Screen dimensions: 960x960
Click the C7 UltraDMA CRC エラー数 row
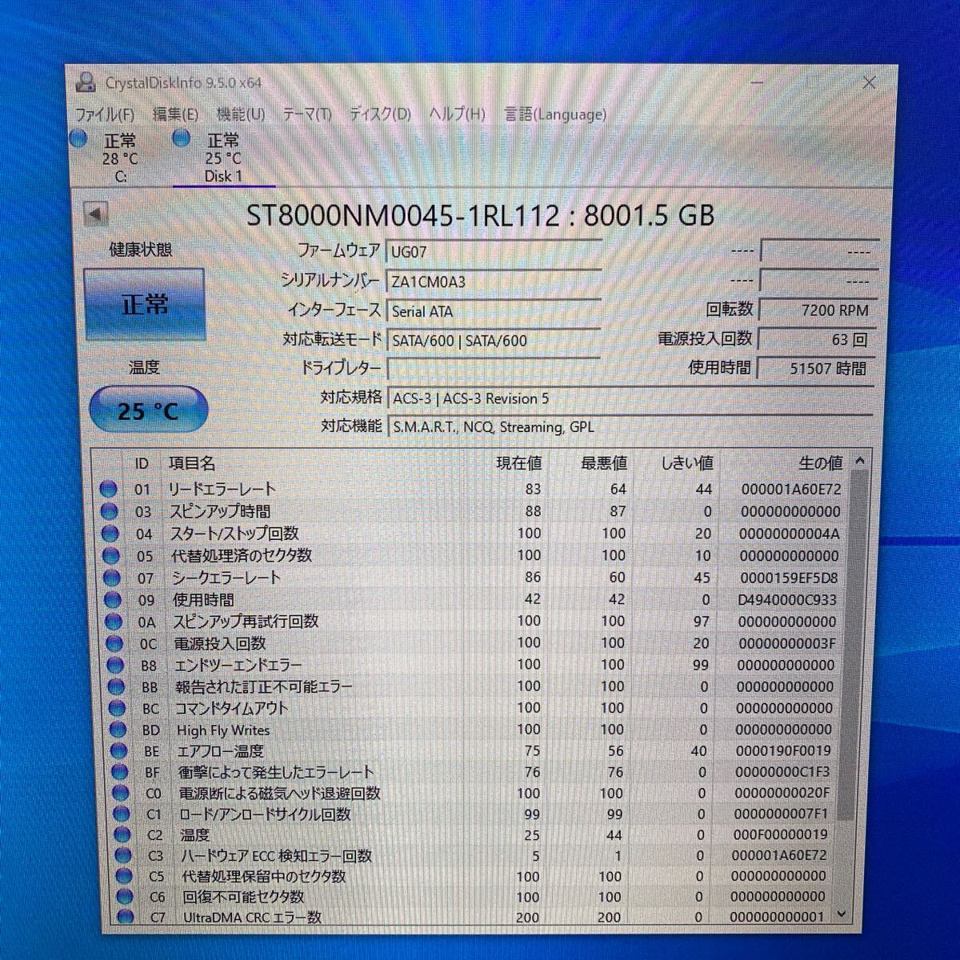click(472, 918)
